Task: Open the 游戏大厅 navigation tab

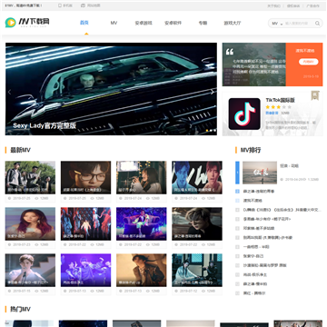Action: tap(233, 23)
